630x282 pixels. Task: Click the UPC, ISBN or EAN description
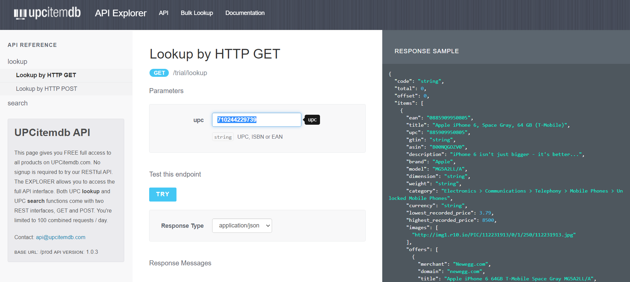[260, 137]
